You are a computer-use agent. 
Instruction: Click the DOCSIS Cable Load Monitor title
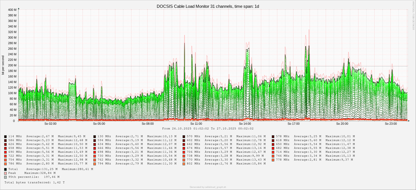tap(208, 6)
